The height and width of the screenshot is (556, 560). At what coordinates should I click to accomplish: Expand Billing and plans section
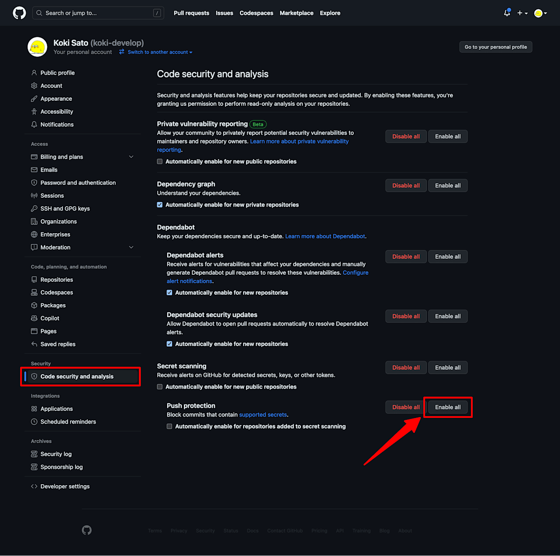(x=131, y=157)
